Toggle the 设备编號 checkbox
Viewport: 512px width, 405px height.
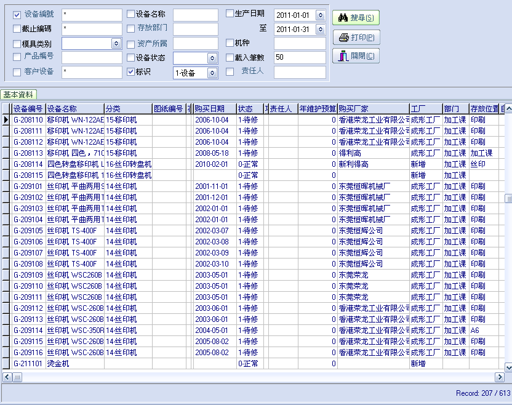tap(17, 14)
